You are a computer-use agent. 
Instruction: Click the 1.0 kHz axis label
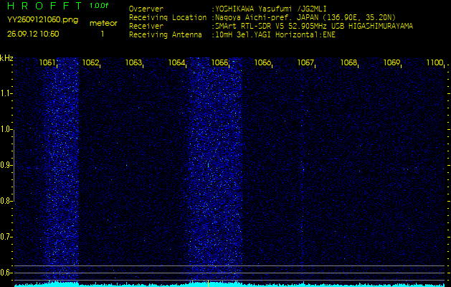(x=5, y=129)
